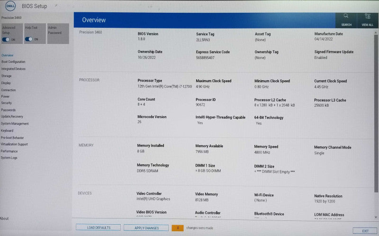Click Processor ID value 90672

coord(200,105)
